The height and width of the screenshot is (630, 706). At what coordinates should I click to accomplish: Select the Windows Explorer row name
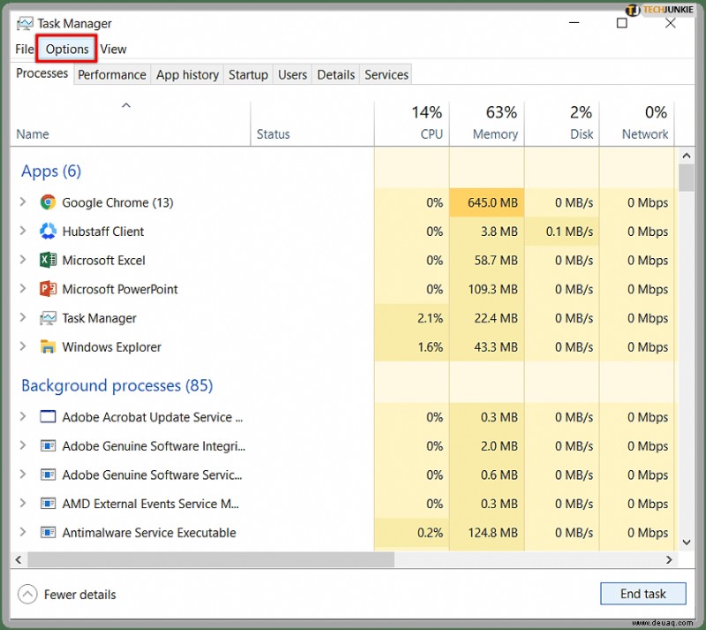coord(112,346)
